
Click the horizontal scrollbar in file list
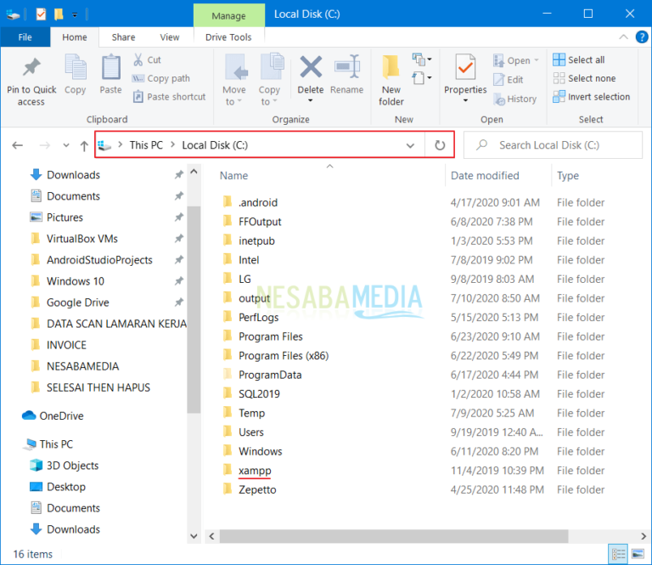pos(393,536)
